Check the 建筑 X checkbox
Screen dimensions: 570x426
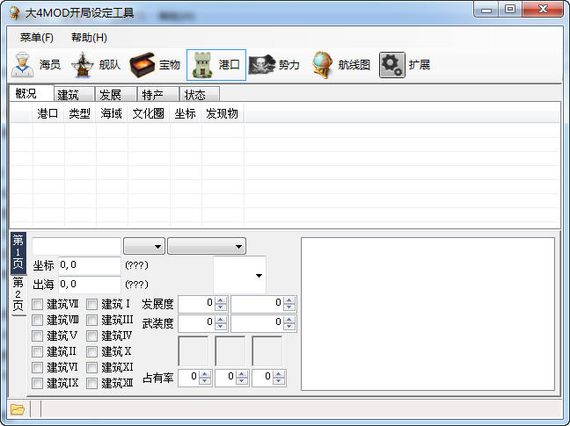92,351
